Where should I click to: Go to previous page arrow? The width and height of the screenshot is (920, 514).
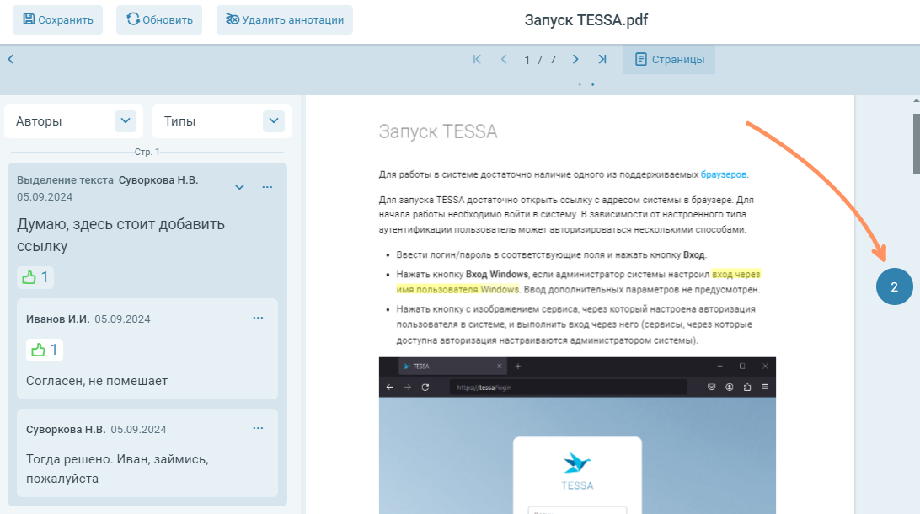[x=504, y=59]
